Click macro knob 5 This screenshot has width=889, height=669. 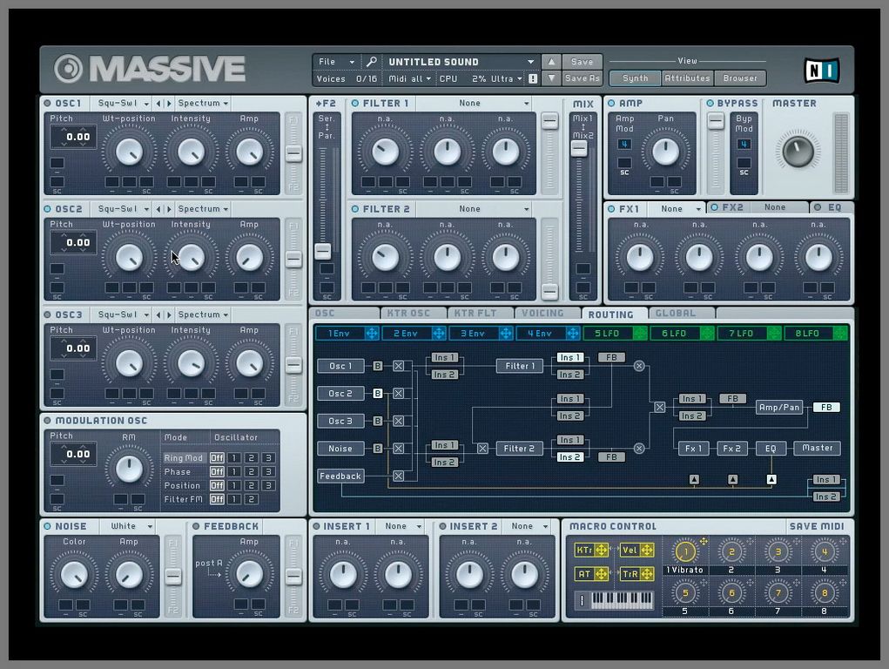685,593
